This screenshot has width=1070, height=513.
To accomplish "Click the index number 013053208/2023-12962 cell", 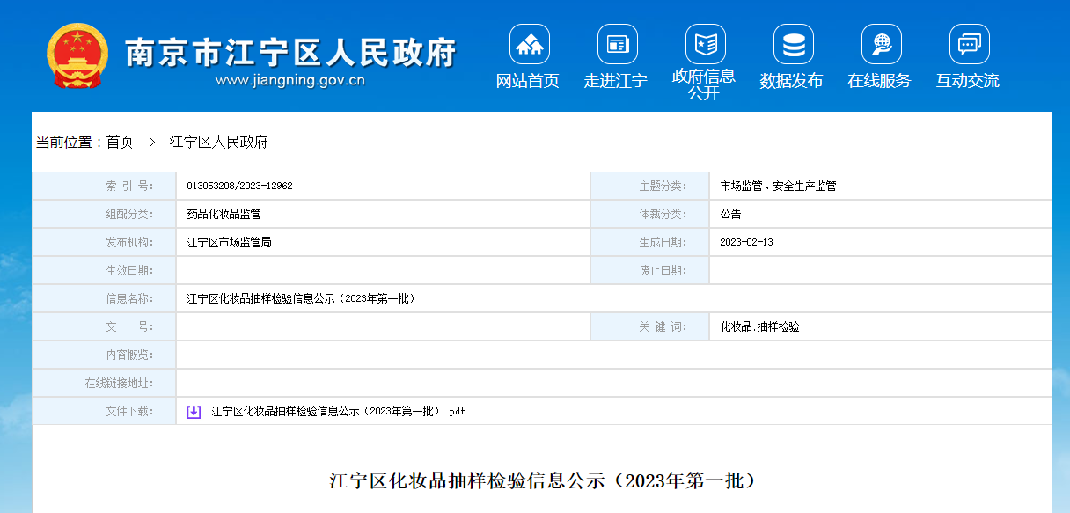I will (239, 186).
